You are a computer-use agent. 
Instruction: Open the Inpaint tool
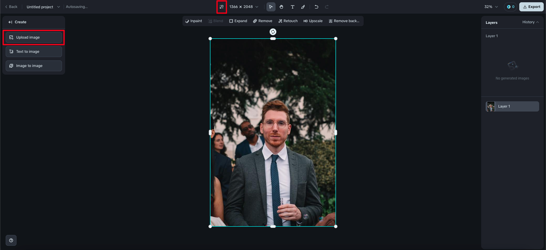pyautogui.click(x=194, y=21)
